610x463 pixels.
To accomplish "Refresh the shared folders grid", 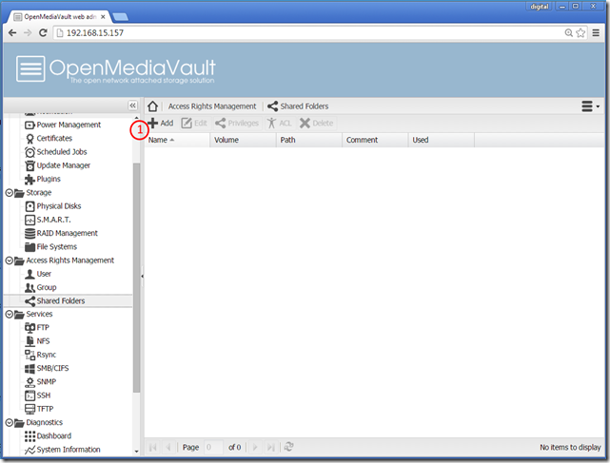I will pos(288,447).
